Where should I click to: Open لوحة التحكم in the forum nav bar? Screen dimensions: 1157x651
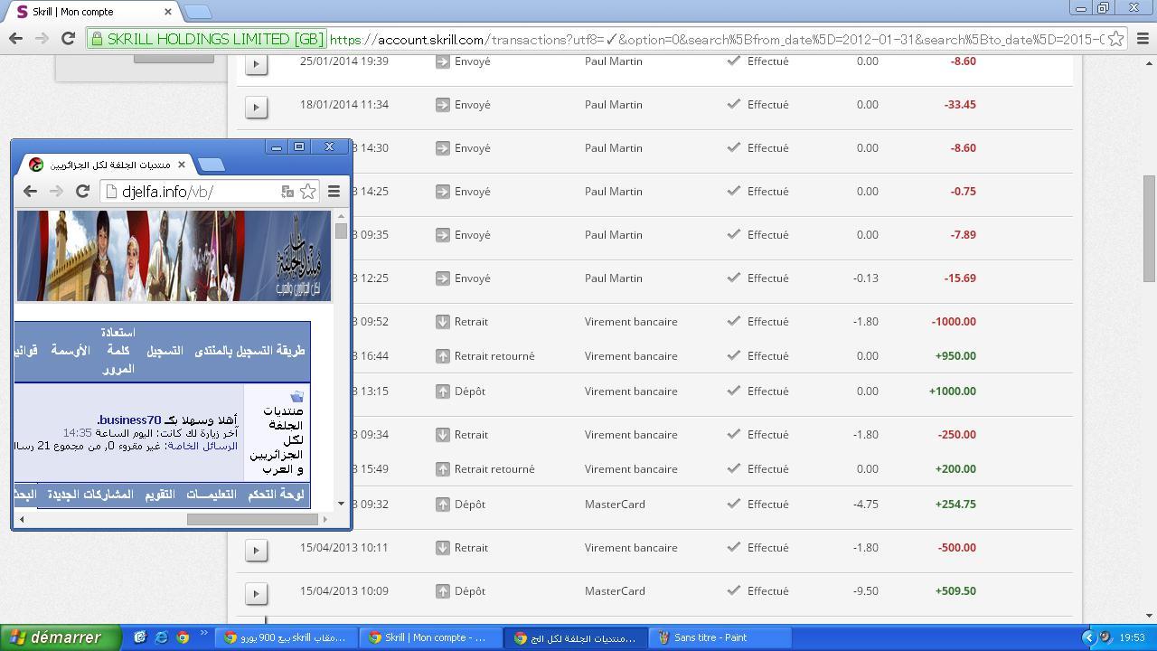click(x=277, y=495)
